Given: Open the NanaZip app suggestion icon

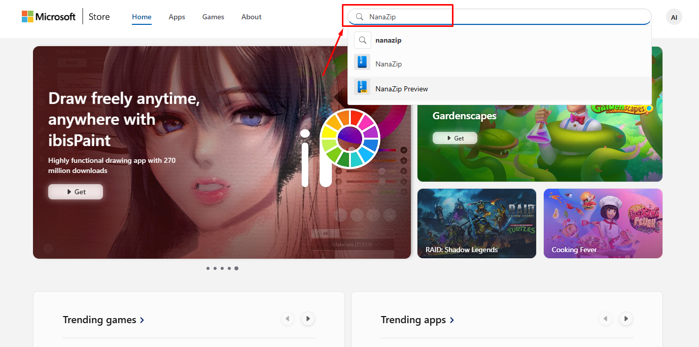Looking at the screenshot, I should tap(362, 61).
